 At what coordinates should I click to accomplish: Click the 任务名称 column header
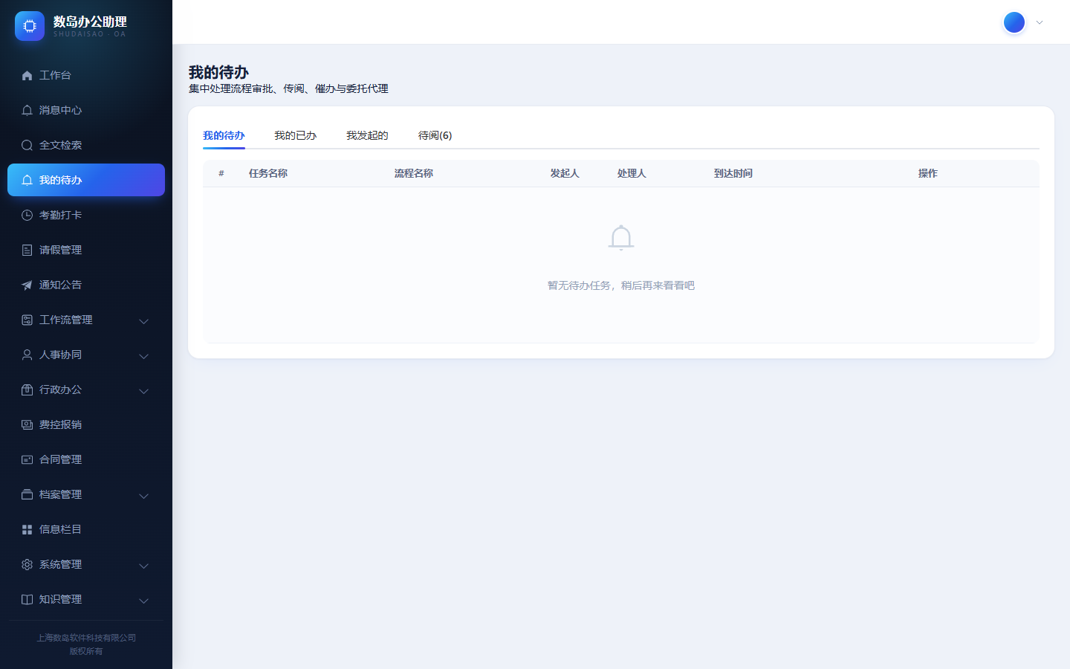[x=268, y=173]
